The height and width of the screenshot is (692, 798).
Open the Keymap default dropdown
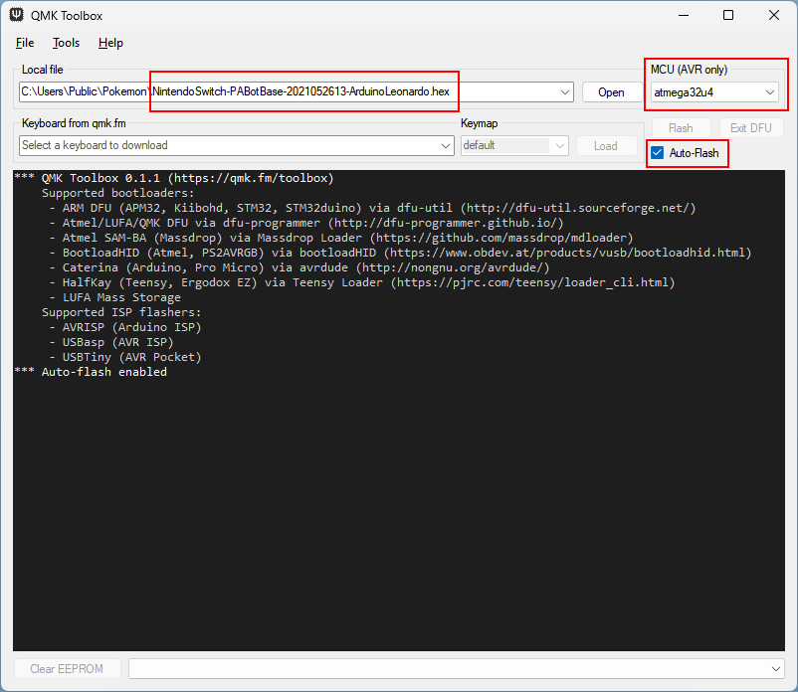pos(559,145)
